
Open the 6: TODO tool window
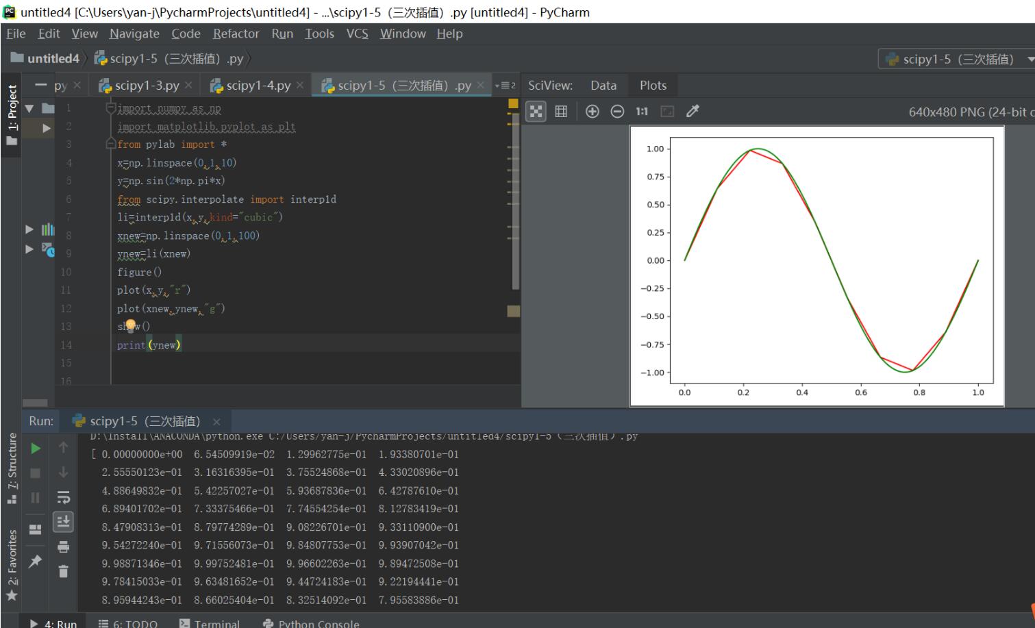click(x=134, y=623)
